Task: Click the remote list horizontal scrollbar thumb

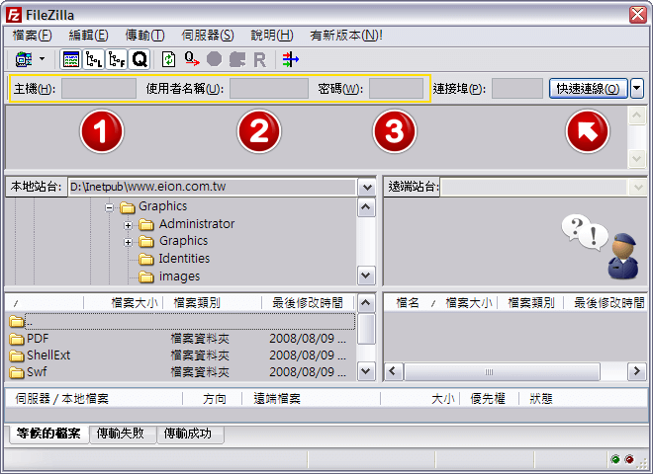Action: click(502, 371)
